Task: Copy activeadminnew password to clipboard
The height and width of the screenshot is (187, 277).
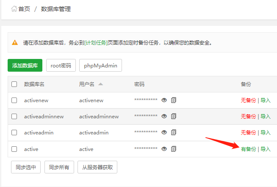Action: coord(174,117)
